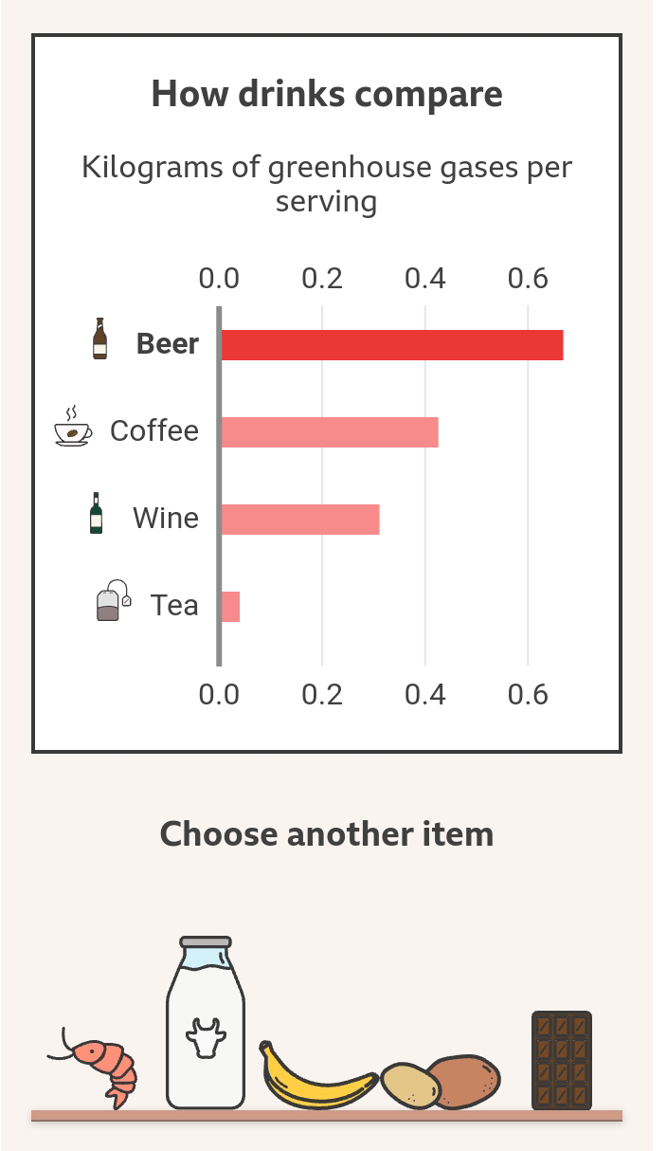Click the 'How drinks compare' heading
Viewport: 667px width, 1151px height.
tap(327, 94)
